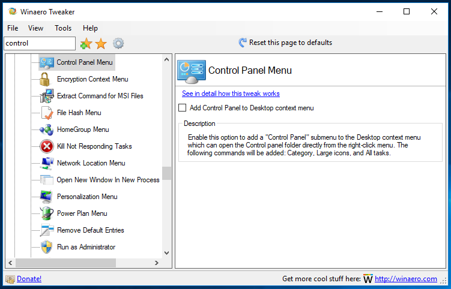Click the add-to-favorites star with plus icon

[x=86, y=43]
